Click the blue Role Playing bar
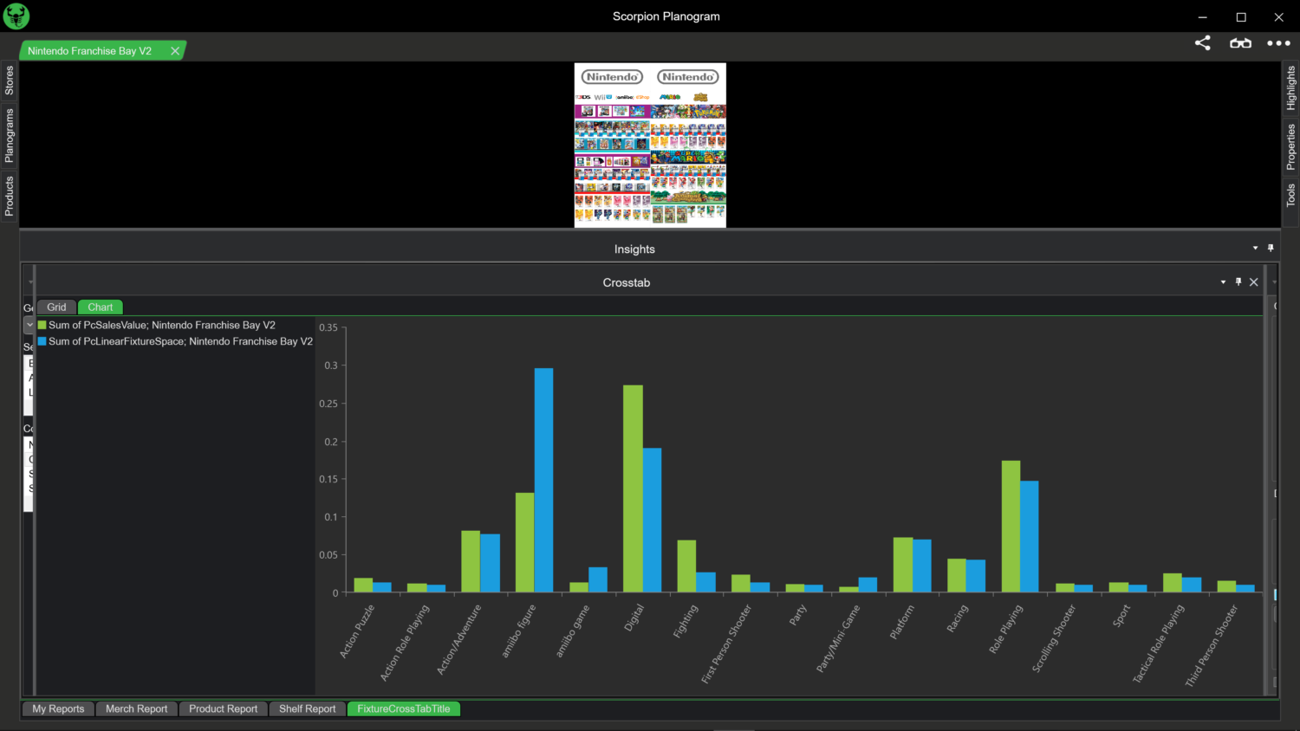The height and width of the screenshot is (731, 1300). click(x=1030, y=537)
